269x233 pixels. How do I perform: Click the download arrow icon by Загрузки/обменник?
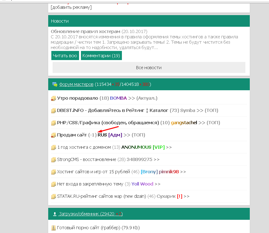(x=54, y=214)
